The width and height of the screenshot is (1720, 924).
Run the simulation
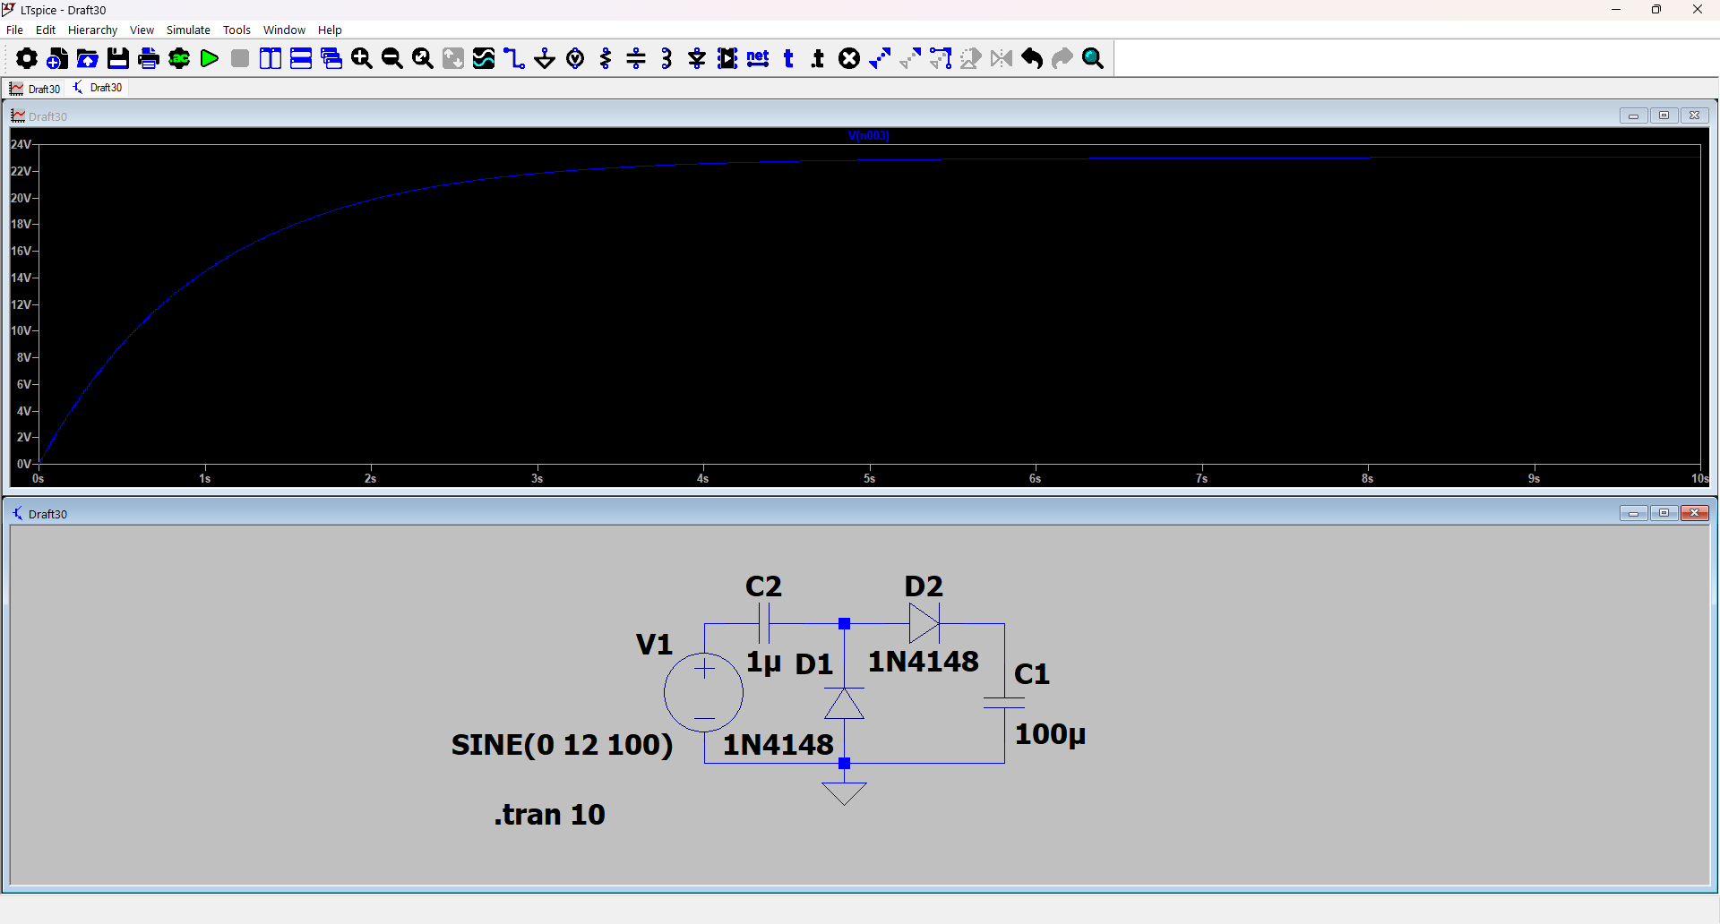click(210, 59)
